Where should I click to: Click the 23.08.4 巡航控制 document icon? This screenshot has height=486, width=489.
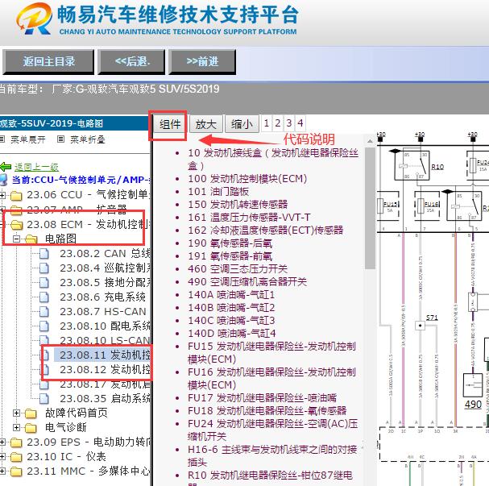tap(44, 268)
